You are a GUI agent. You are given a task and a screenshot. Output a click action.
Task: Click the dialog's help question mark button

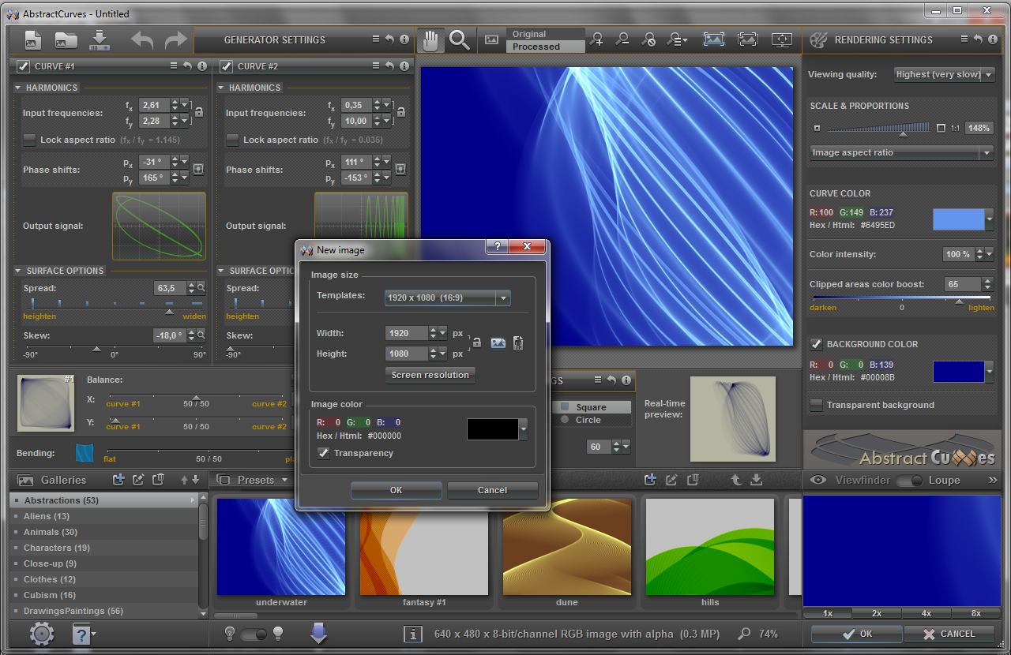pos(497,247)
